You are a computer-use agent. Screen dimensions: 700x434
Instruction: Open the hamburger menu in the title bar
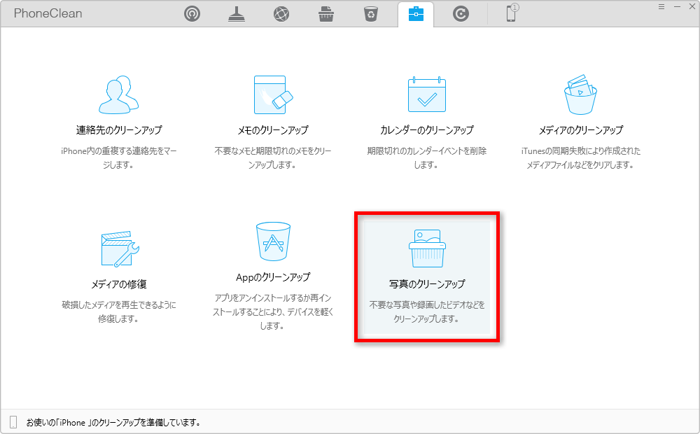point(661,7)
